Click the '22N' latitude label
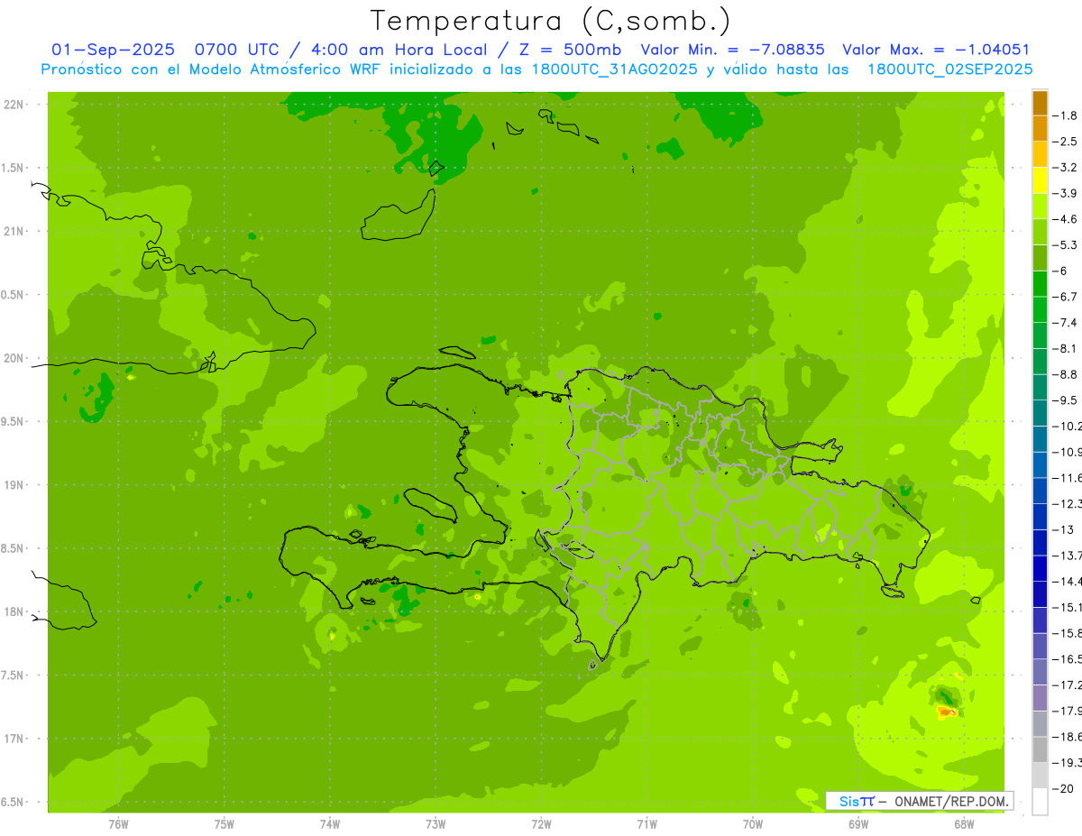1082x836 pixels. (x=14, y=105)
